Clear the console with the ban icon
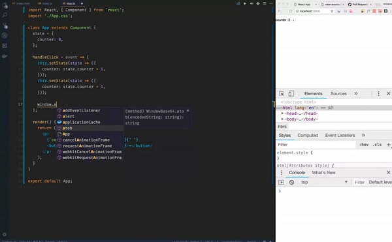392x242 pixels. 291,182
